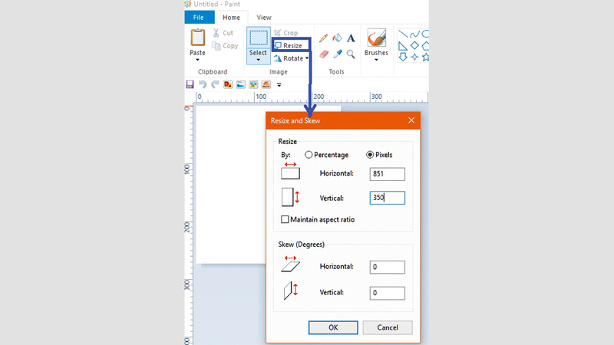This screenshot has width=614, height=345.
Task: Click the Paste clipboard icon
Action: tap(197, 38)
